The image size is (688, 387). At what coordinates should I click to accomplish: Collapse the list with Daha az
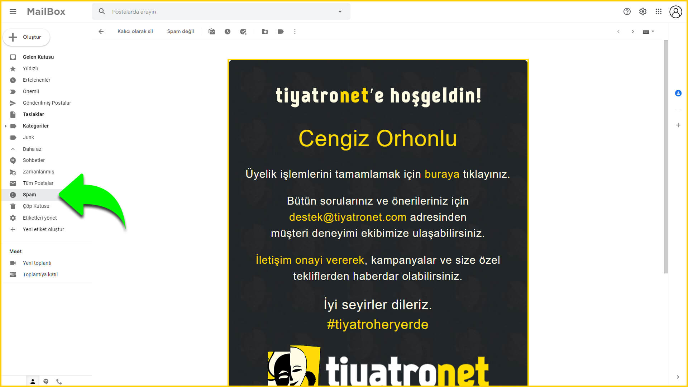point(32,149)
